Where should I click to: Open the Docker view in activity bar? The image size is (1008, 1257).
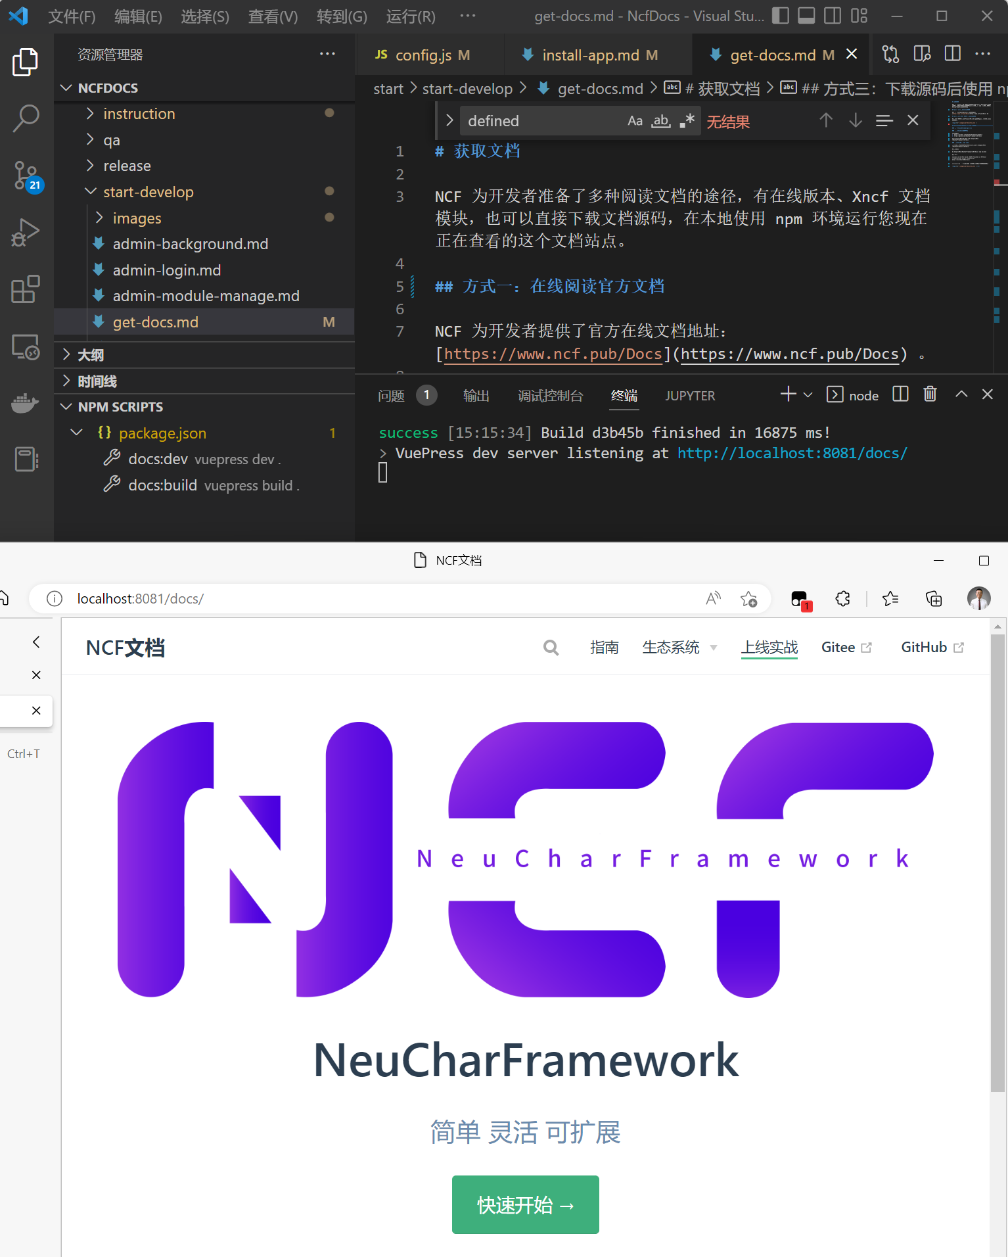tap(26, 402)
